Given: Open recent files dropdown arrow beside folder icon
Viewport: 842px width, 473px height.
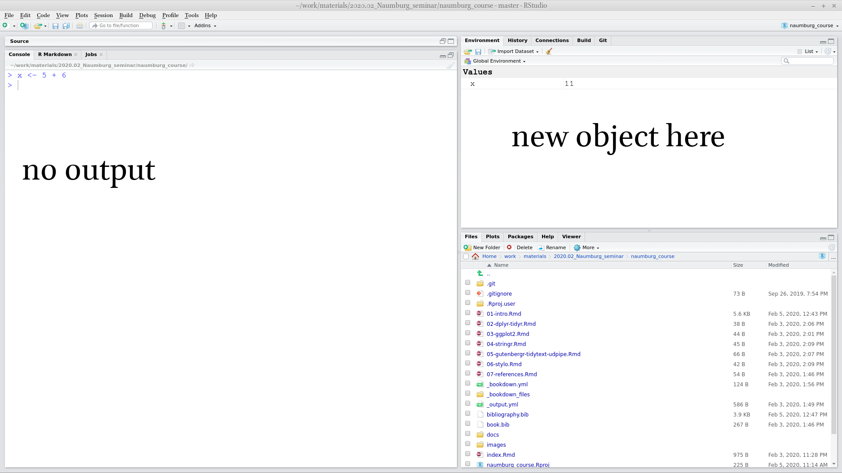Looking at the screenshot, I should tap(46, 26).
